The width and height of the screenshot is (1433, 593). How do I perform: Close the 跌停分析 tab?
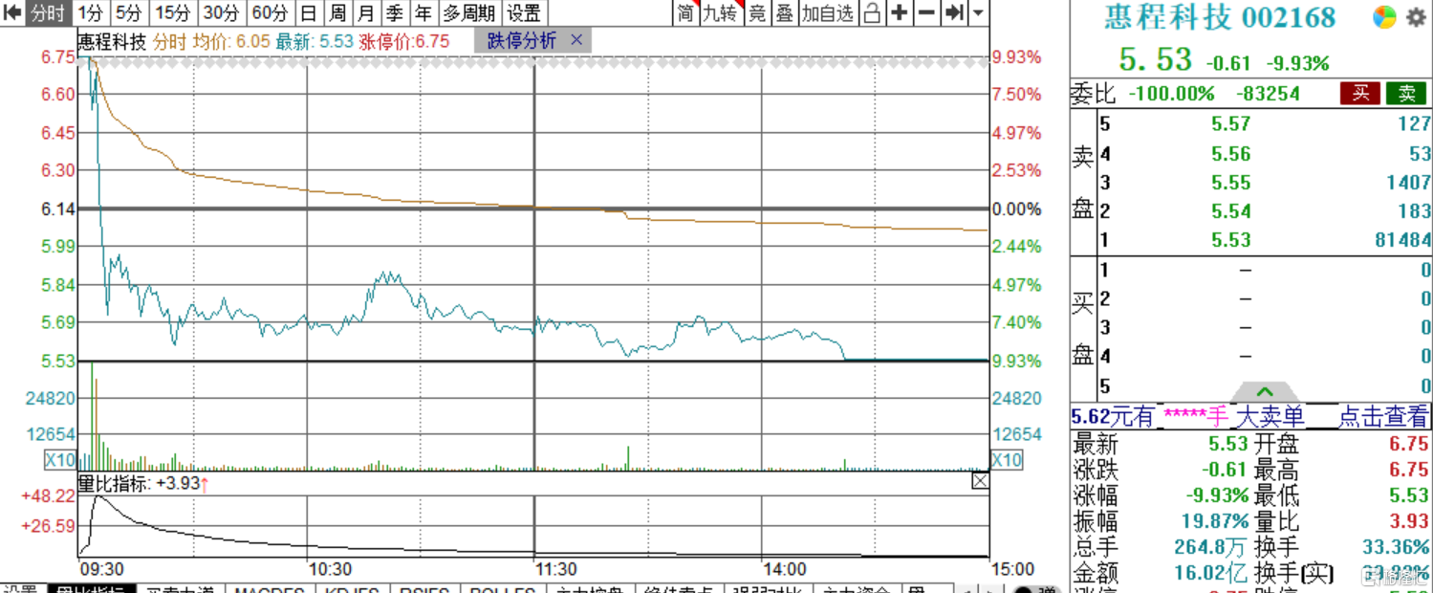576,40
